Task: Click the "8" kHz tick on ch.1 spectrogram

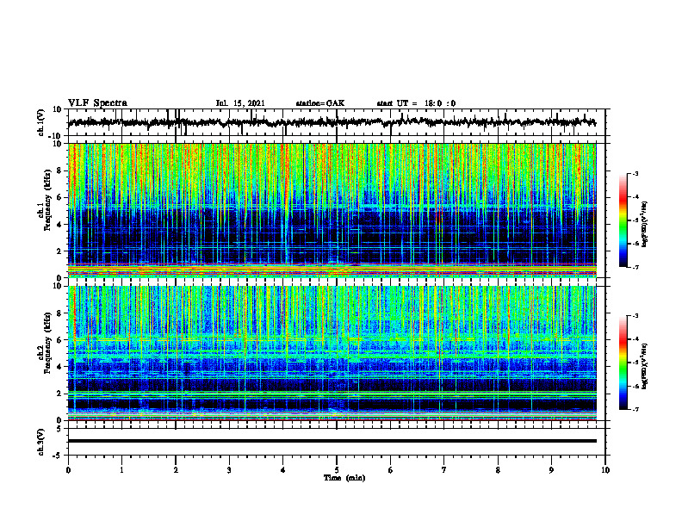Action: [x=60, y=170]
